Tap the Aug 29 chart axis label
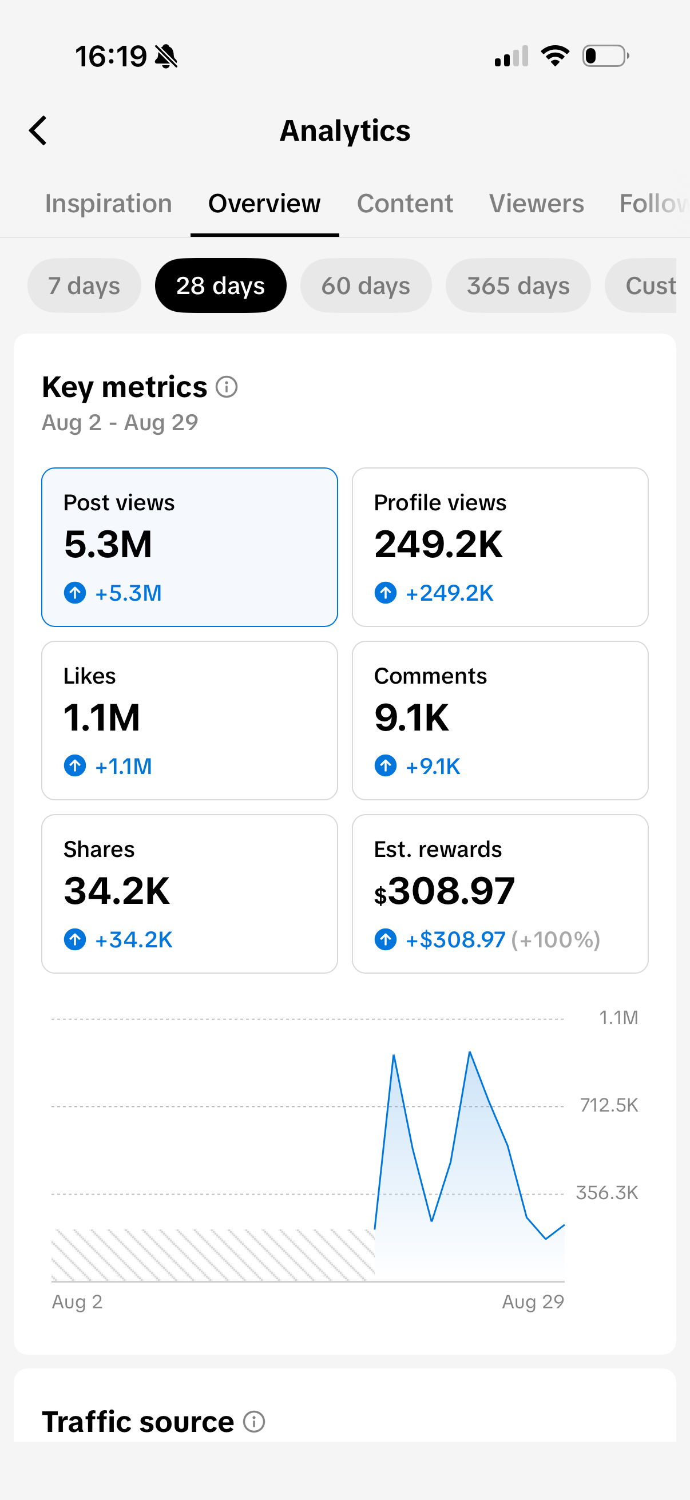This screenshot has width=690, height=1500. (x=533, y=1301)
